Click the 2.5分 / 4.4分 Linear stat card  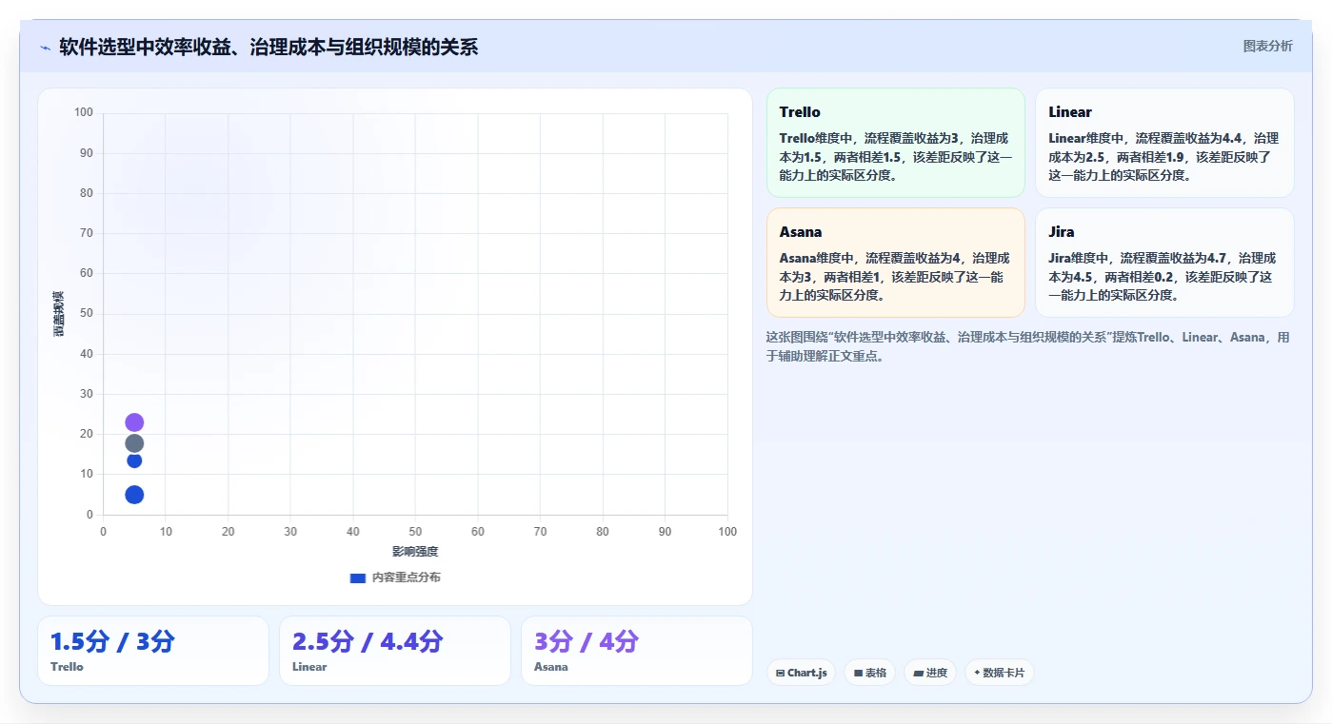point(395,651)
